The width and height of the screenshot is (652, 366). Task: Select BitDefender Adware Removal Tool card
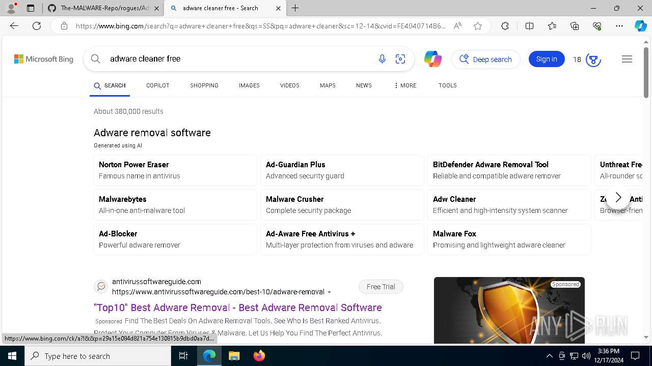click(x=509, y=170)
